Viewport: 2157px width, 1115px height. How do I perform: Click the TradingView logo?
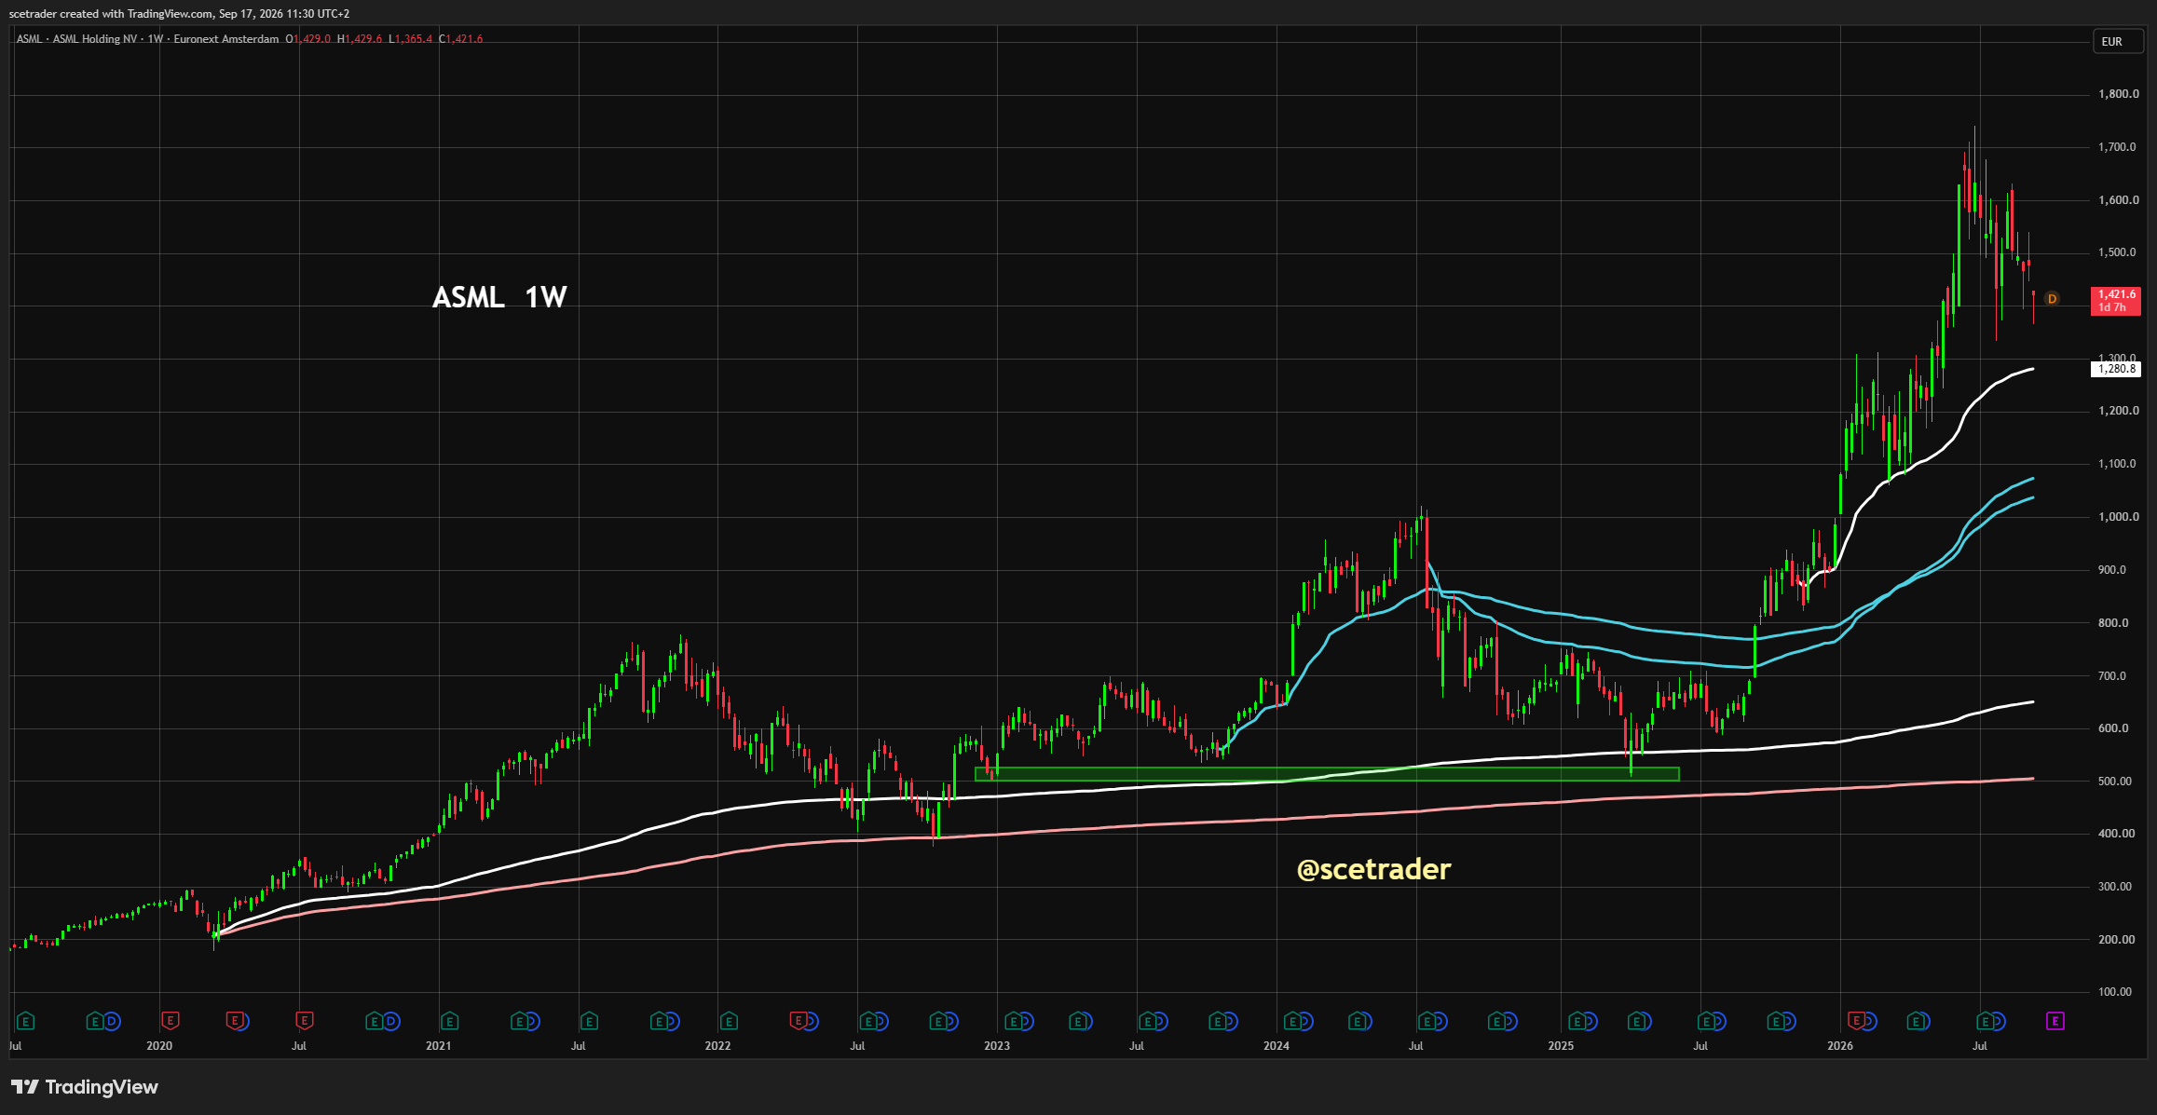(85, 1087)
